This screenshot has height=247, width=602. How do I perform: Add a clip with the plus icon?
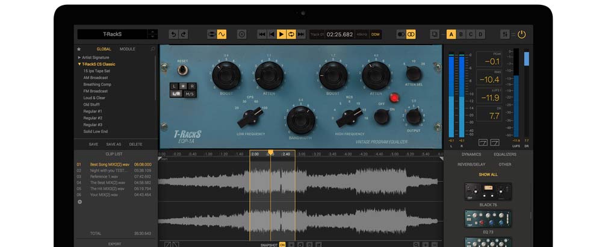coord(79,202)
